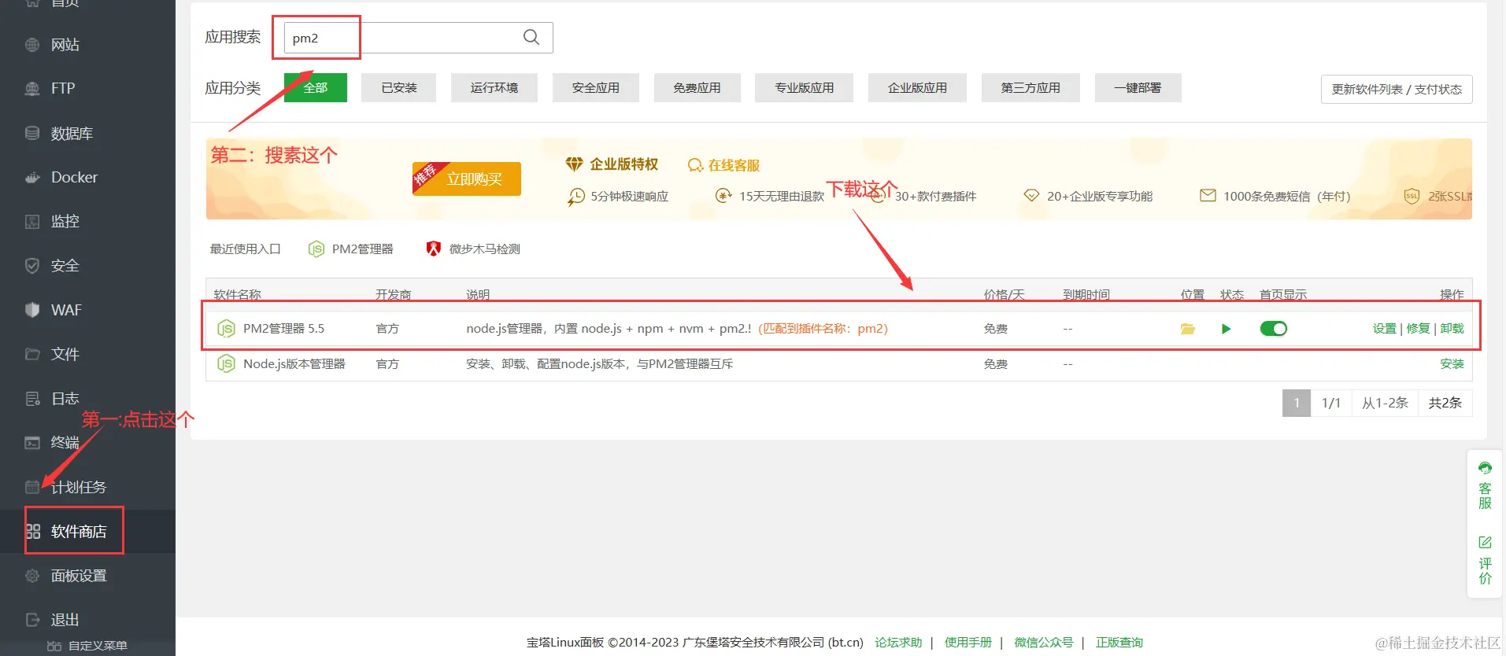This screenshot has height=656, width=1506.
Task: Open the 论坛求助 footer link
Action: point(898,643)
